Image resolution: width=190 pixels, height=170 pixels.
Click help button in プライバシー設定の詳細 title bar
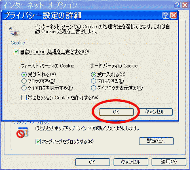click(x=166, y=15)
